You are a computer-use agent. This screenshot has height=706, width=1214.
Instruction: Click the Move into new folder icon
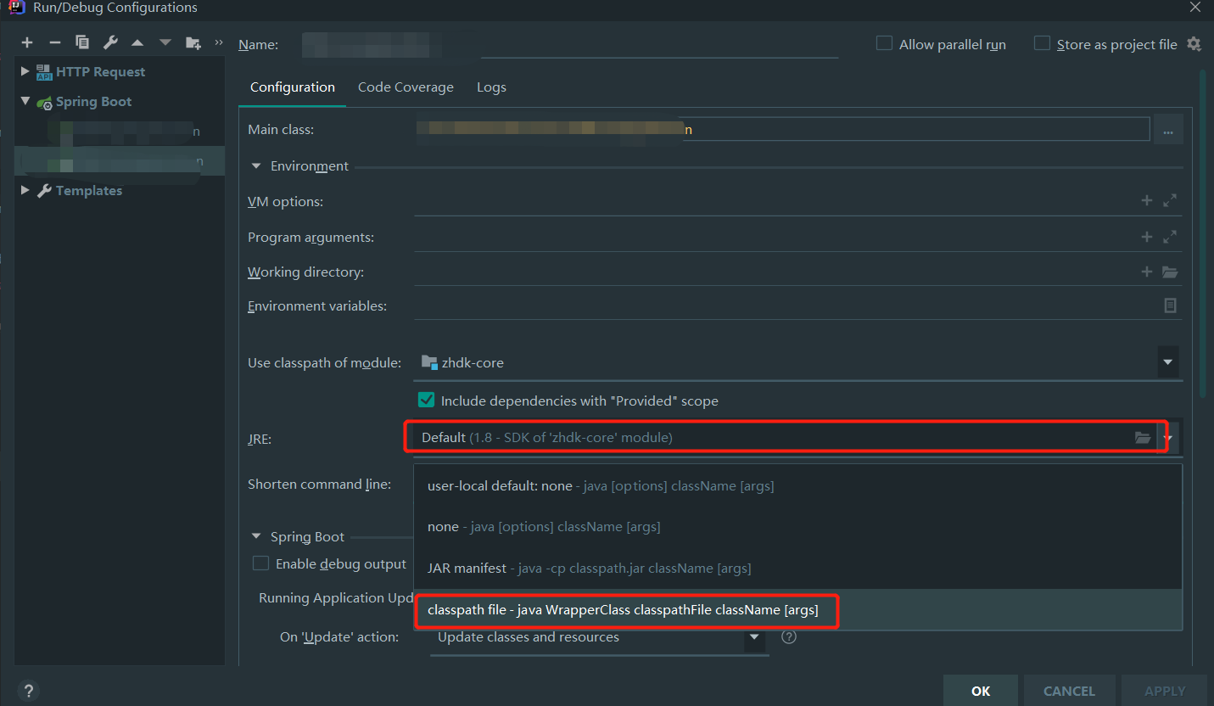[x=193, y=43]
